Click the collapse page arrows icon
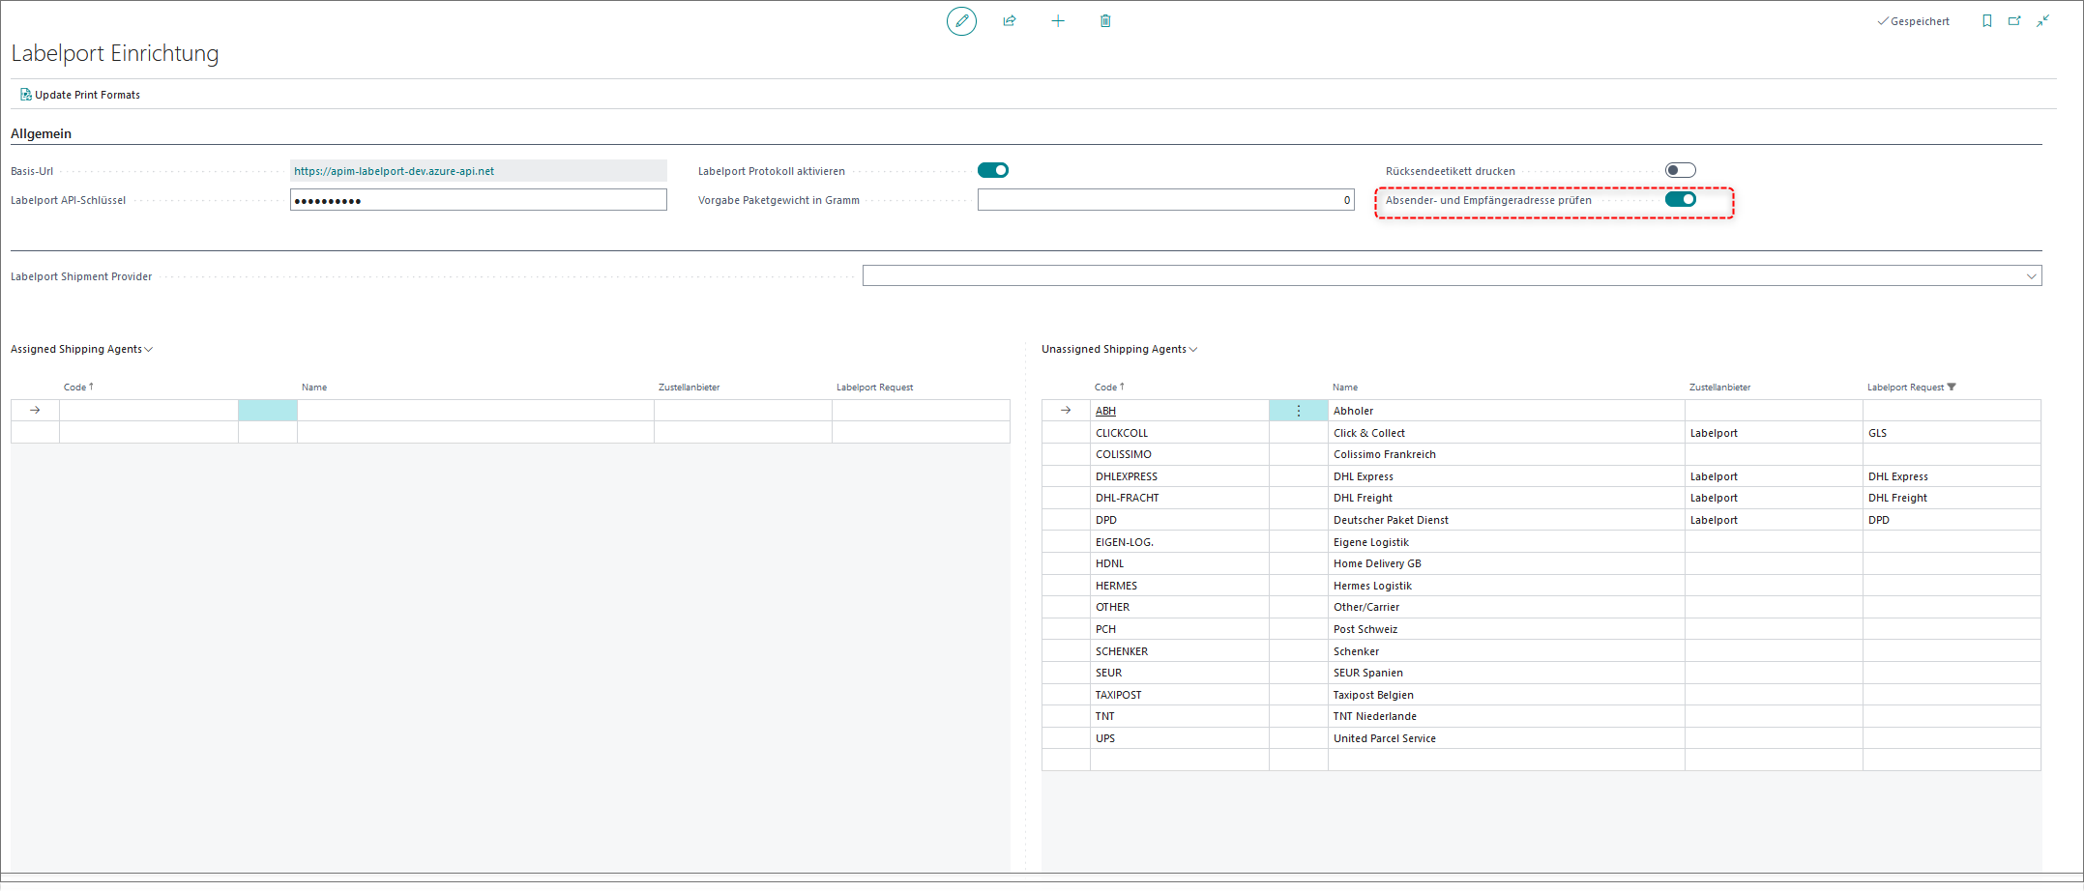 (2042, 21)
